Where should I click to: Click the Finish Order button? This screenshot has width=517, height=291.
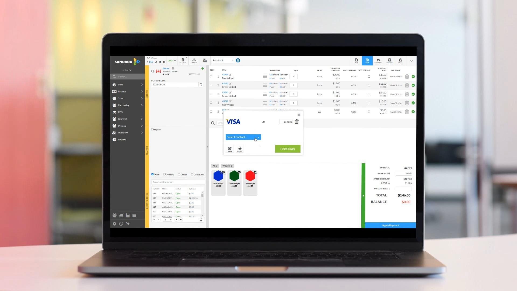click(x=288, y=149)
